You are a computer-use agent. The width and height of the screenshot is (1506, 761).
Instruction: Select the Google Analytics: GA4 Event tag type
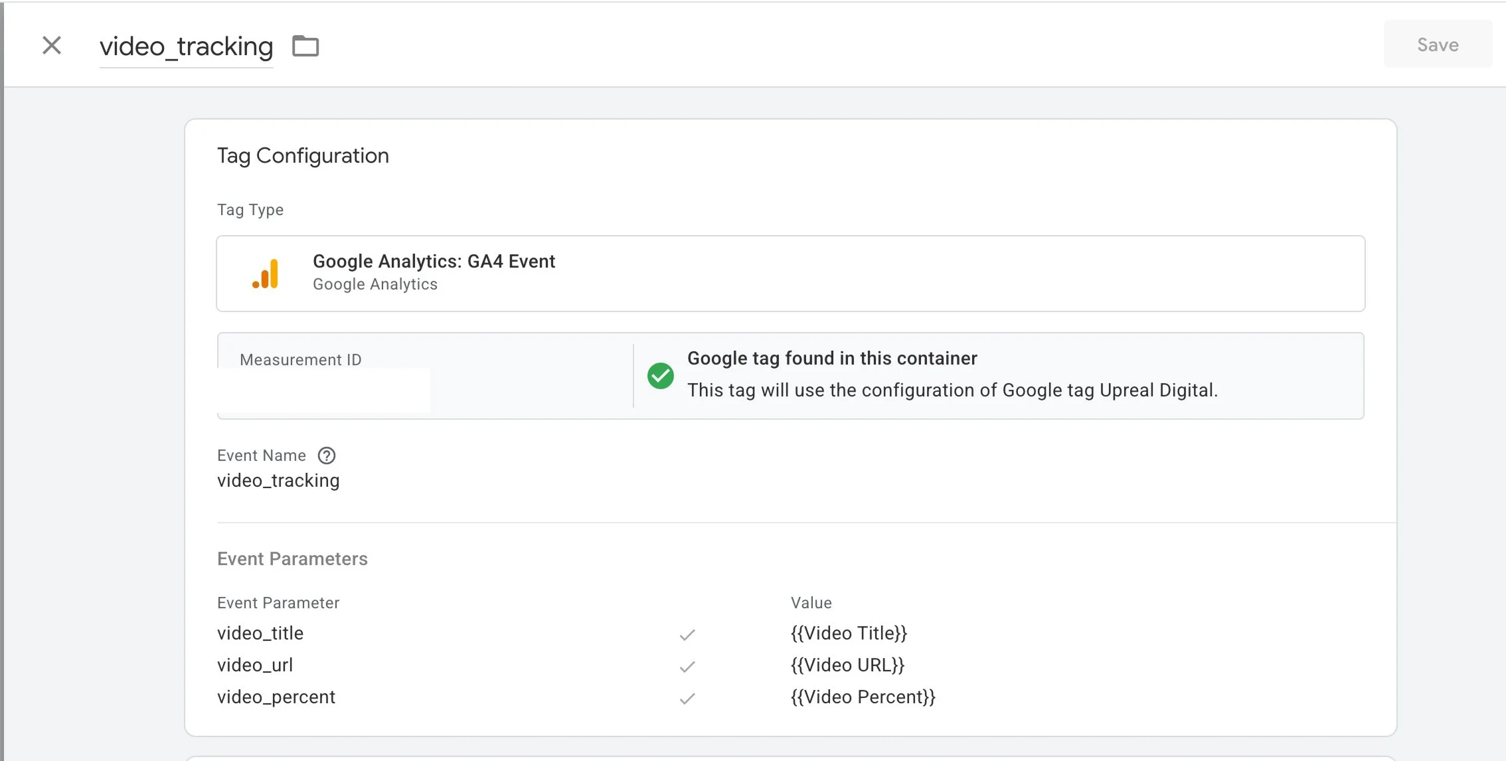[x=790, y=274]
